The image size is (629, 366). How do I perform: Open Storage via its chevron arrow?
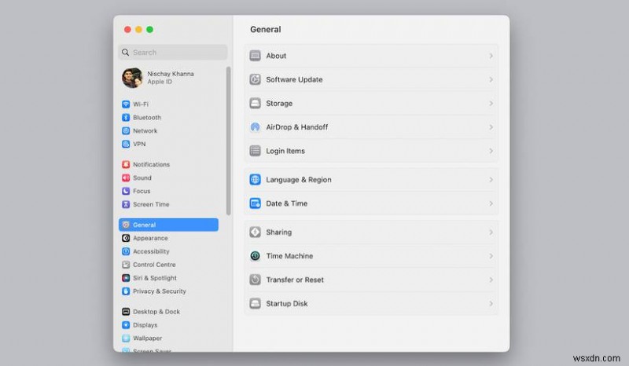click(x=491, y=103)
